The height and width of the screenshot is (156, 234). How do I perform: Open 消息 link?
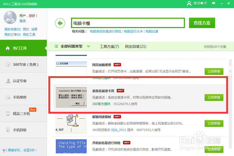click(x=34, y=29)
